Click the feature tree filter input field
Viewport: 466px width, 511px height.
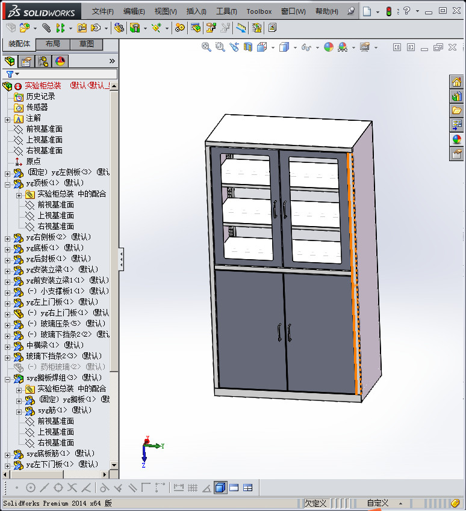coord(69,74)
